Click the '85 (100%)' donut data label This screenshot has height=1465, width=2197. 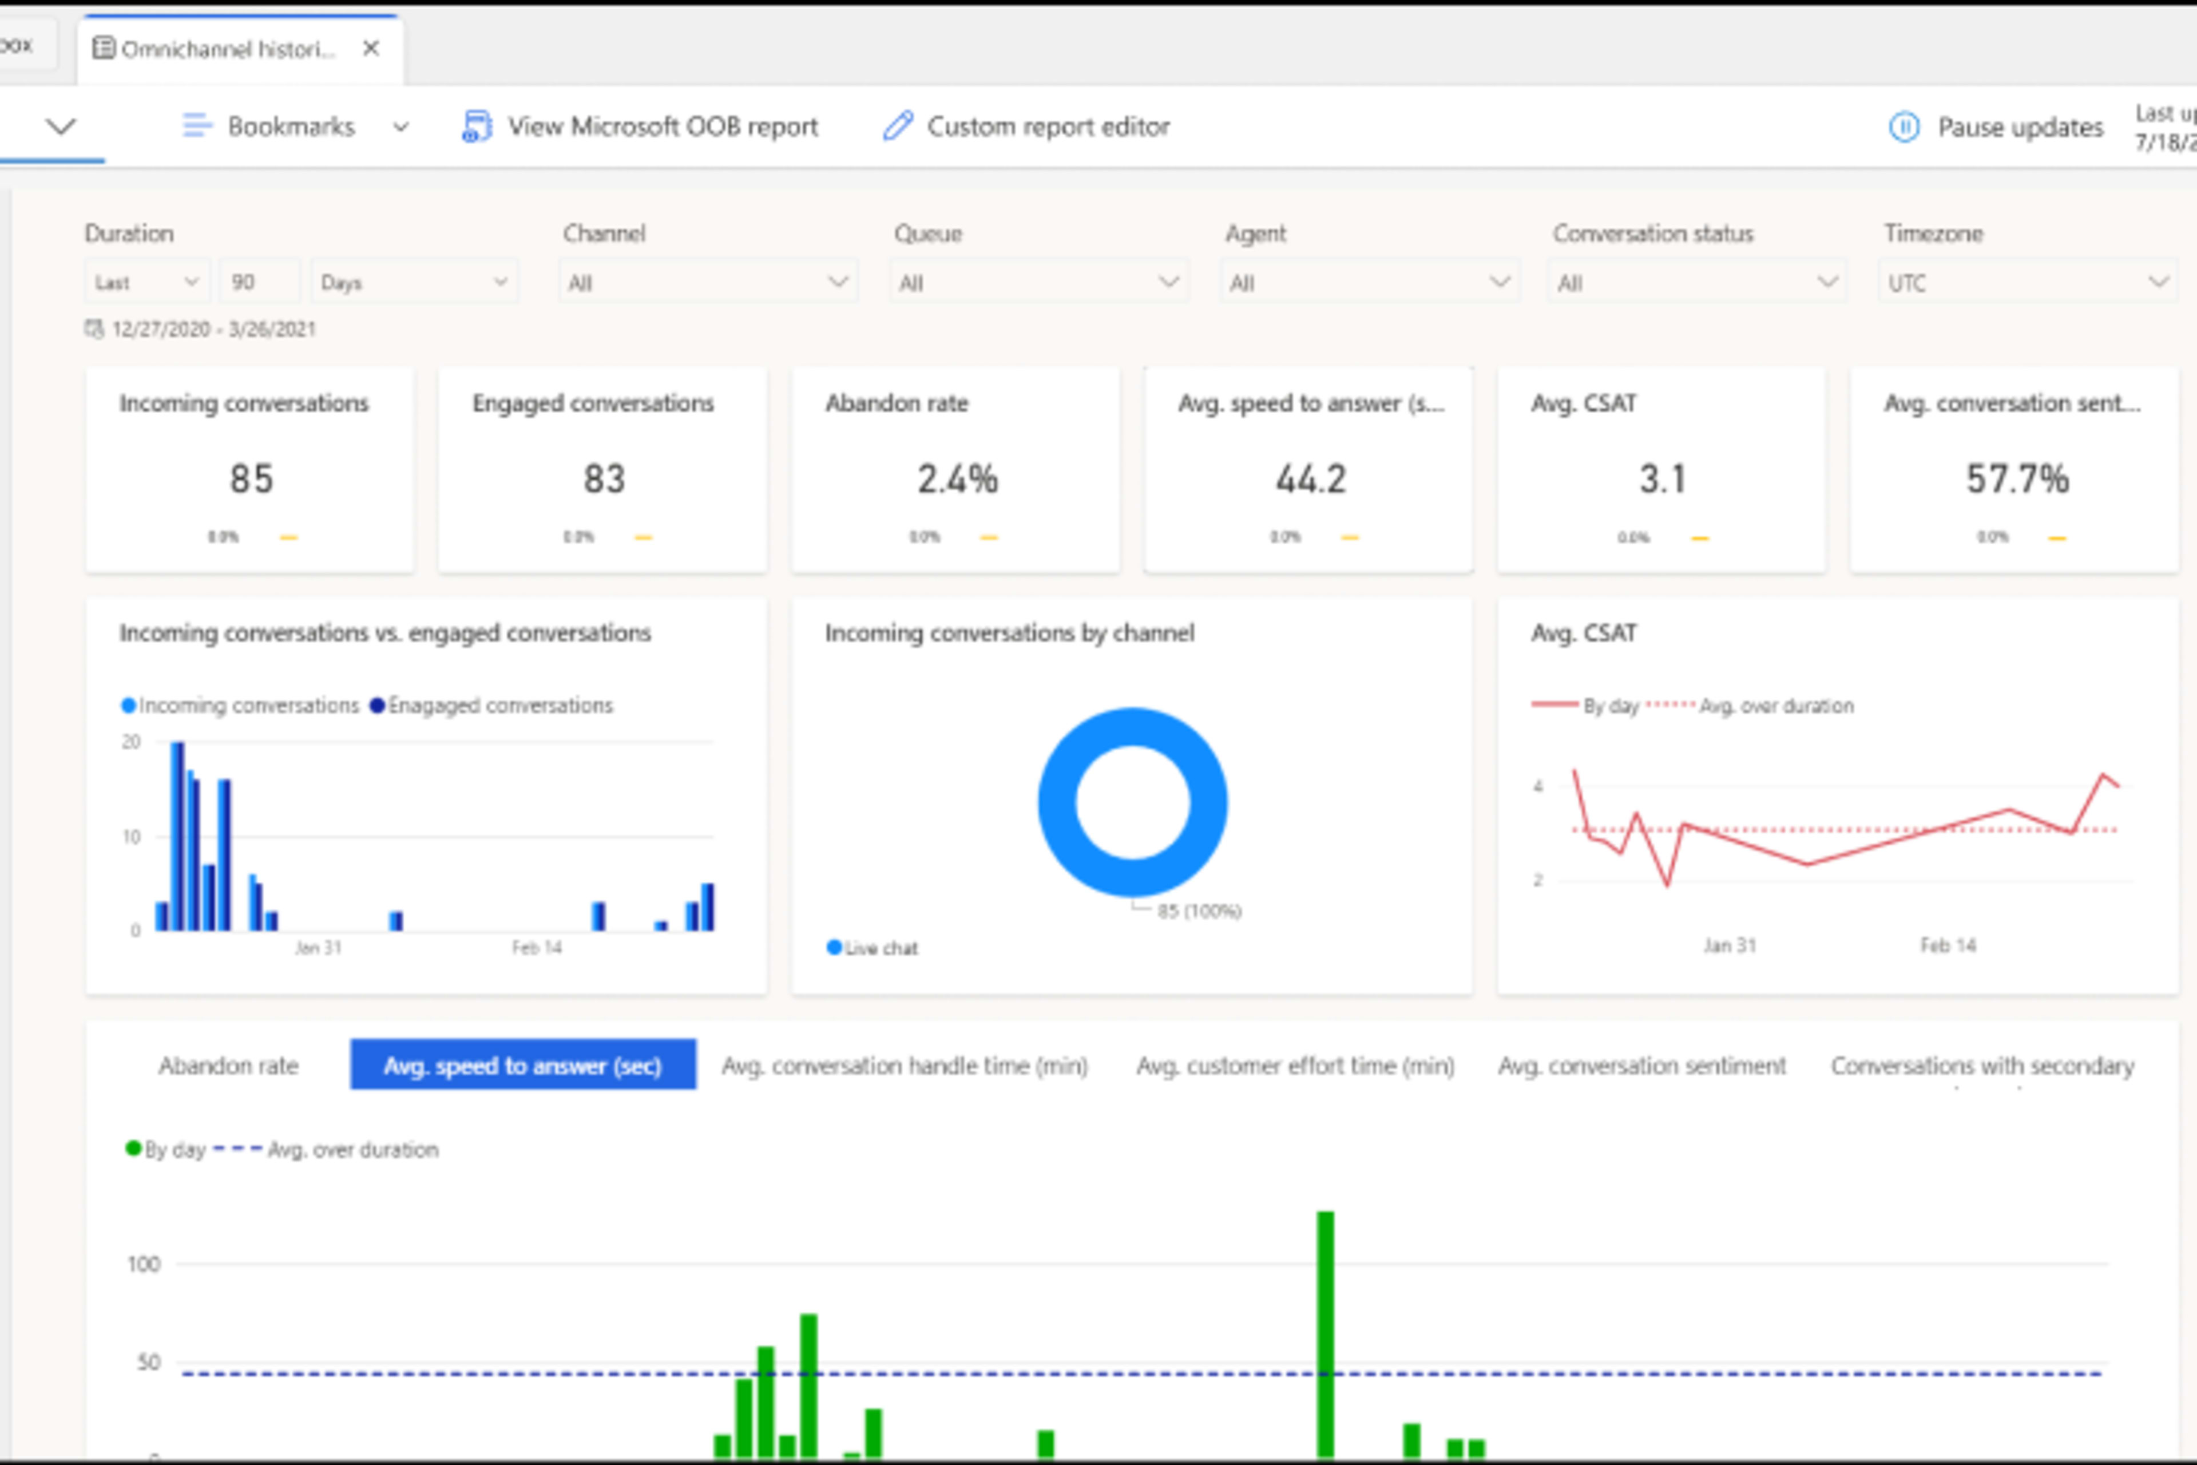[1199, 911]
